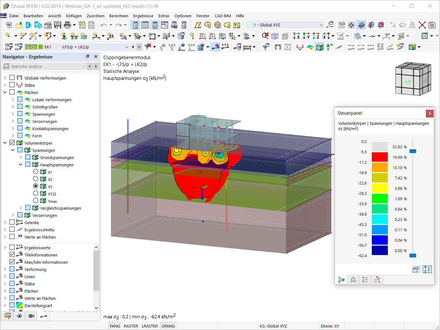Viewport: 440px width, 330px height.
Task: Select the τmax radio button
Action: (x=36, y=201)
